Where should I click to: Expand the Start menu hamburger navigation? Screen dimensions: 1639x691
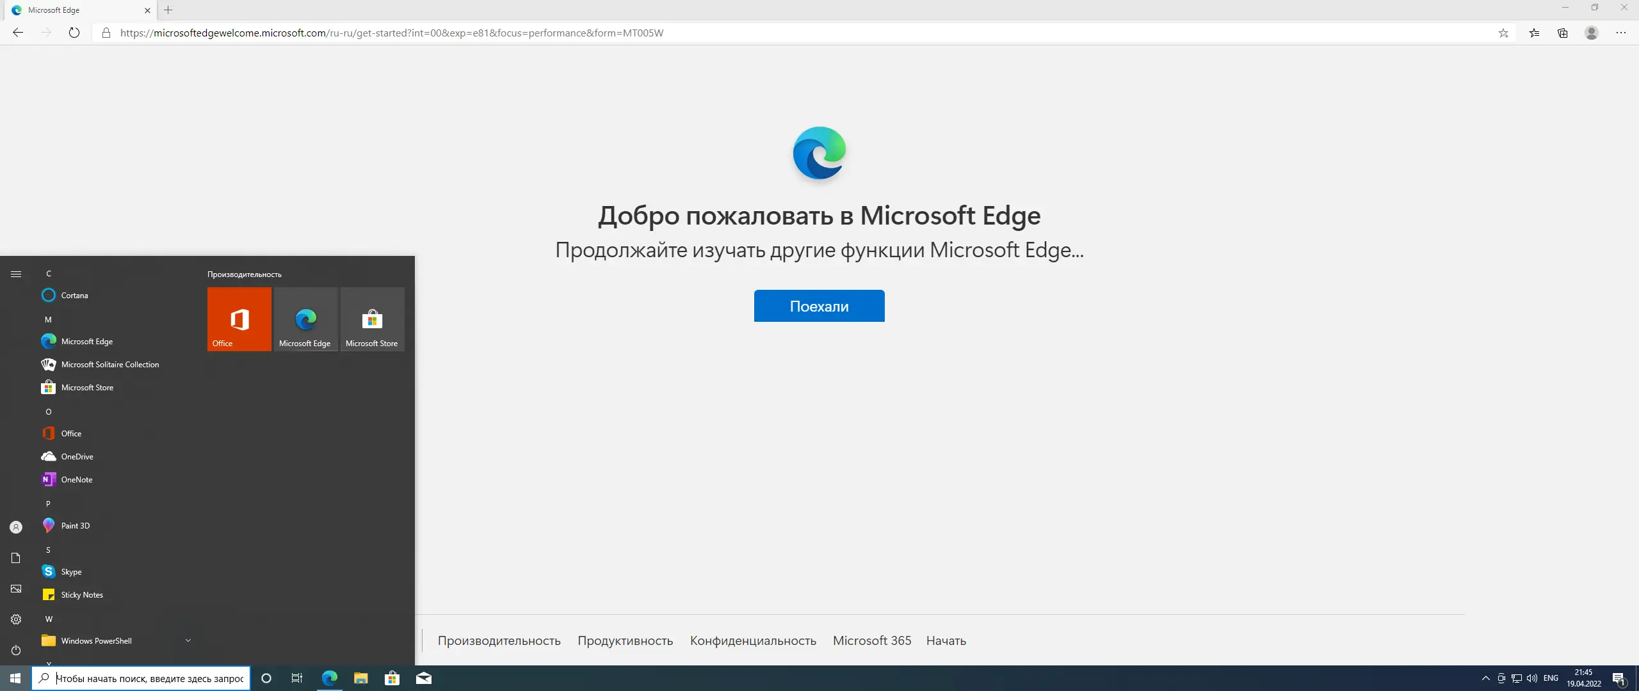[16, 274]
